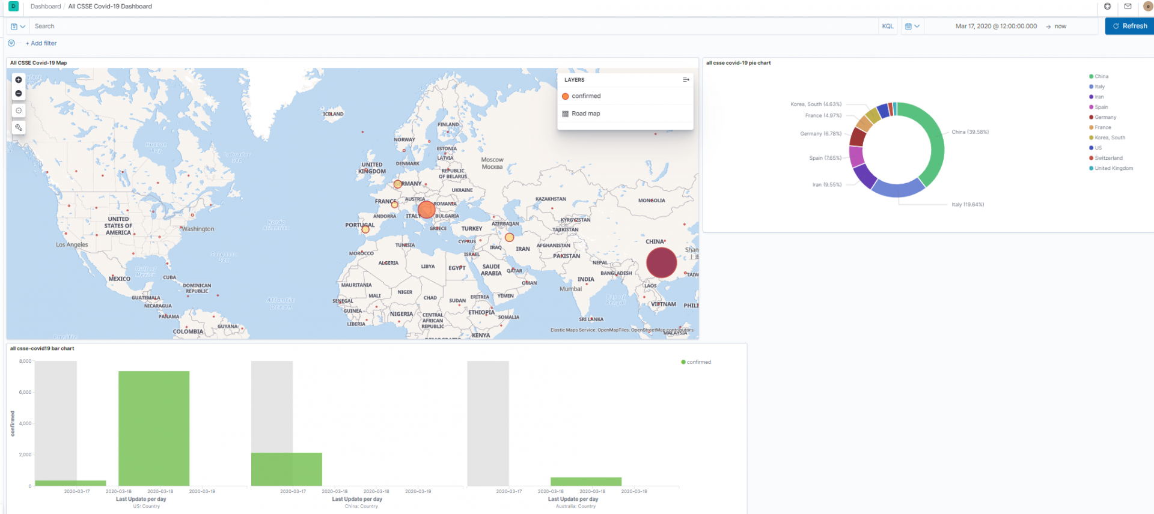
Task: Click the green Kibana space icon "D"
Action: 13,7
